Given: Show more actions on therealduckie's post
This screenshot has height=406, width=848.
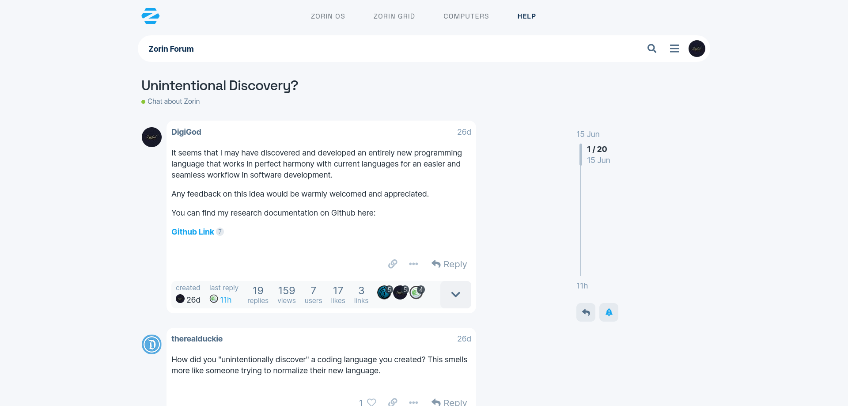Looking at the screenshot, I should (x=413, y=402).
